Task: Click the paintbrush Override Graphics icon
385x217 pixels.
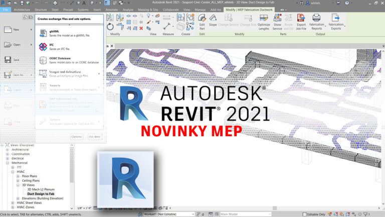Action: pyautogui.click(x=148, y=22)
